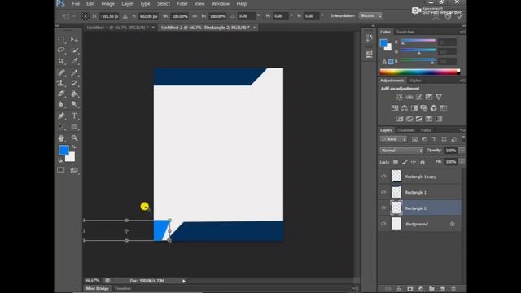This screenshot has height=293, width=521.
Task: Toggle lock transparent pixels
Action: [x=396, y=162]
